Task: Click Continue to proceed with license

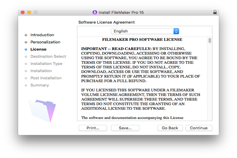Action: point(199,128)
